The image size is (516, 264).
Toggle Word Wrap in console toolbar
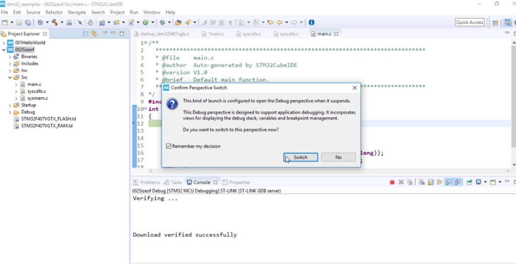click(x=439, y=182)
